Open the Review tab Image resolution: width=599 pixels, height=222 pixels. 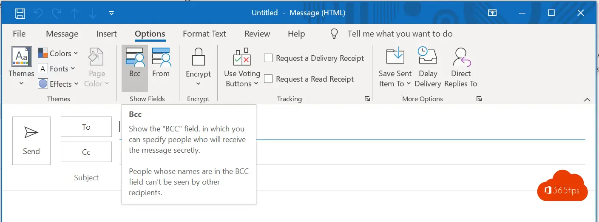(x=257, y=34)
